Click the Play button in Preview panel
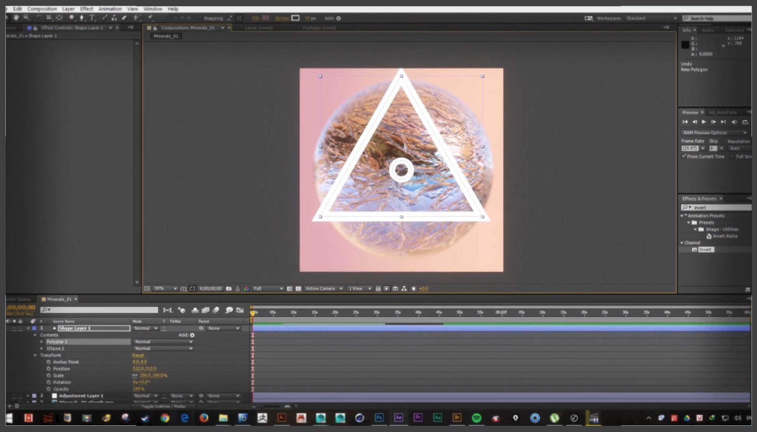 pyautogui.click(x=704, y=122)
